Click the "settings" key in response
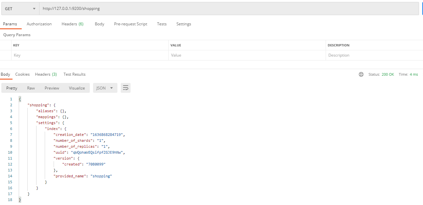423x205 pixels. 47,123
